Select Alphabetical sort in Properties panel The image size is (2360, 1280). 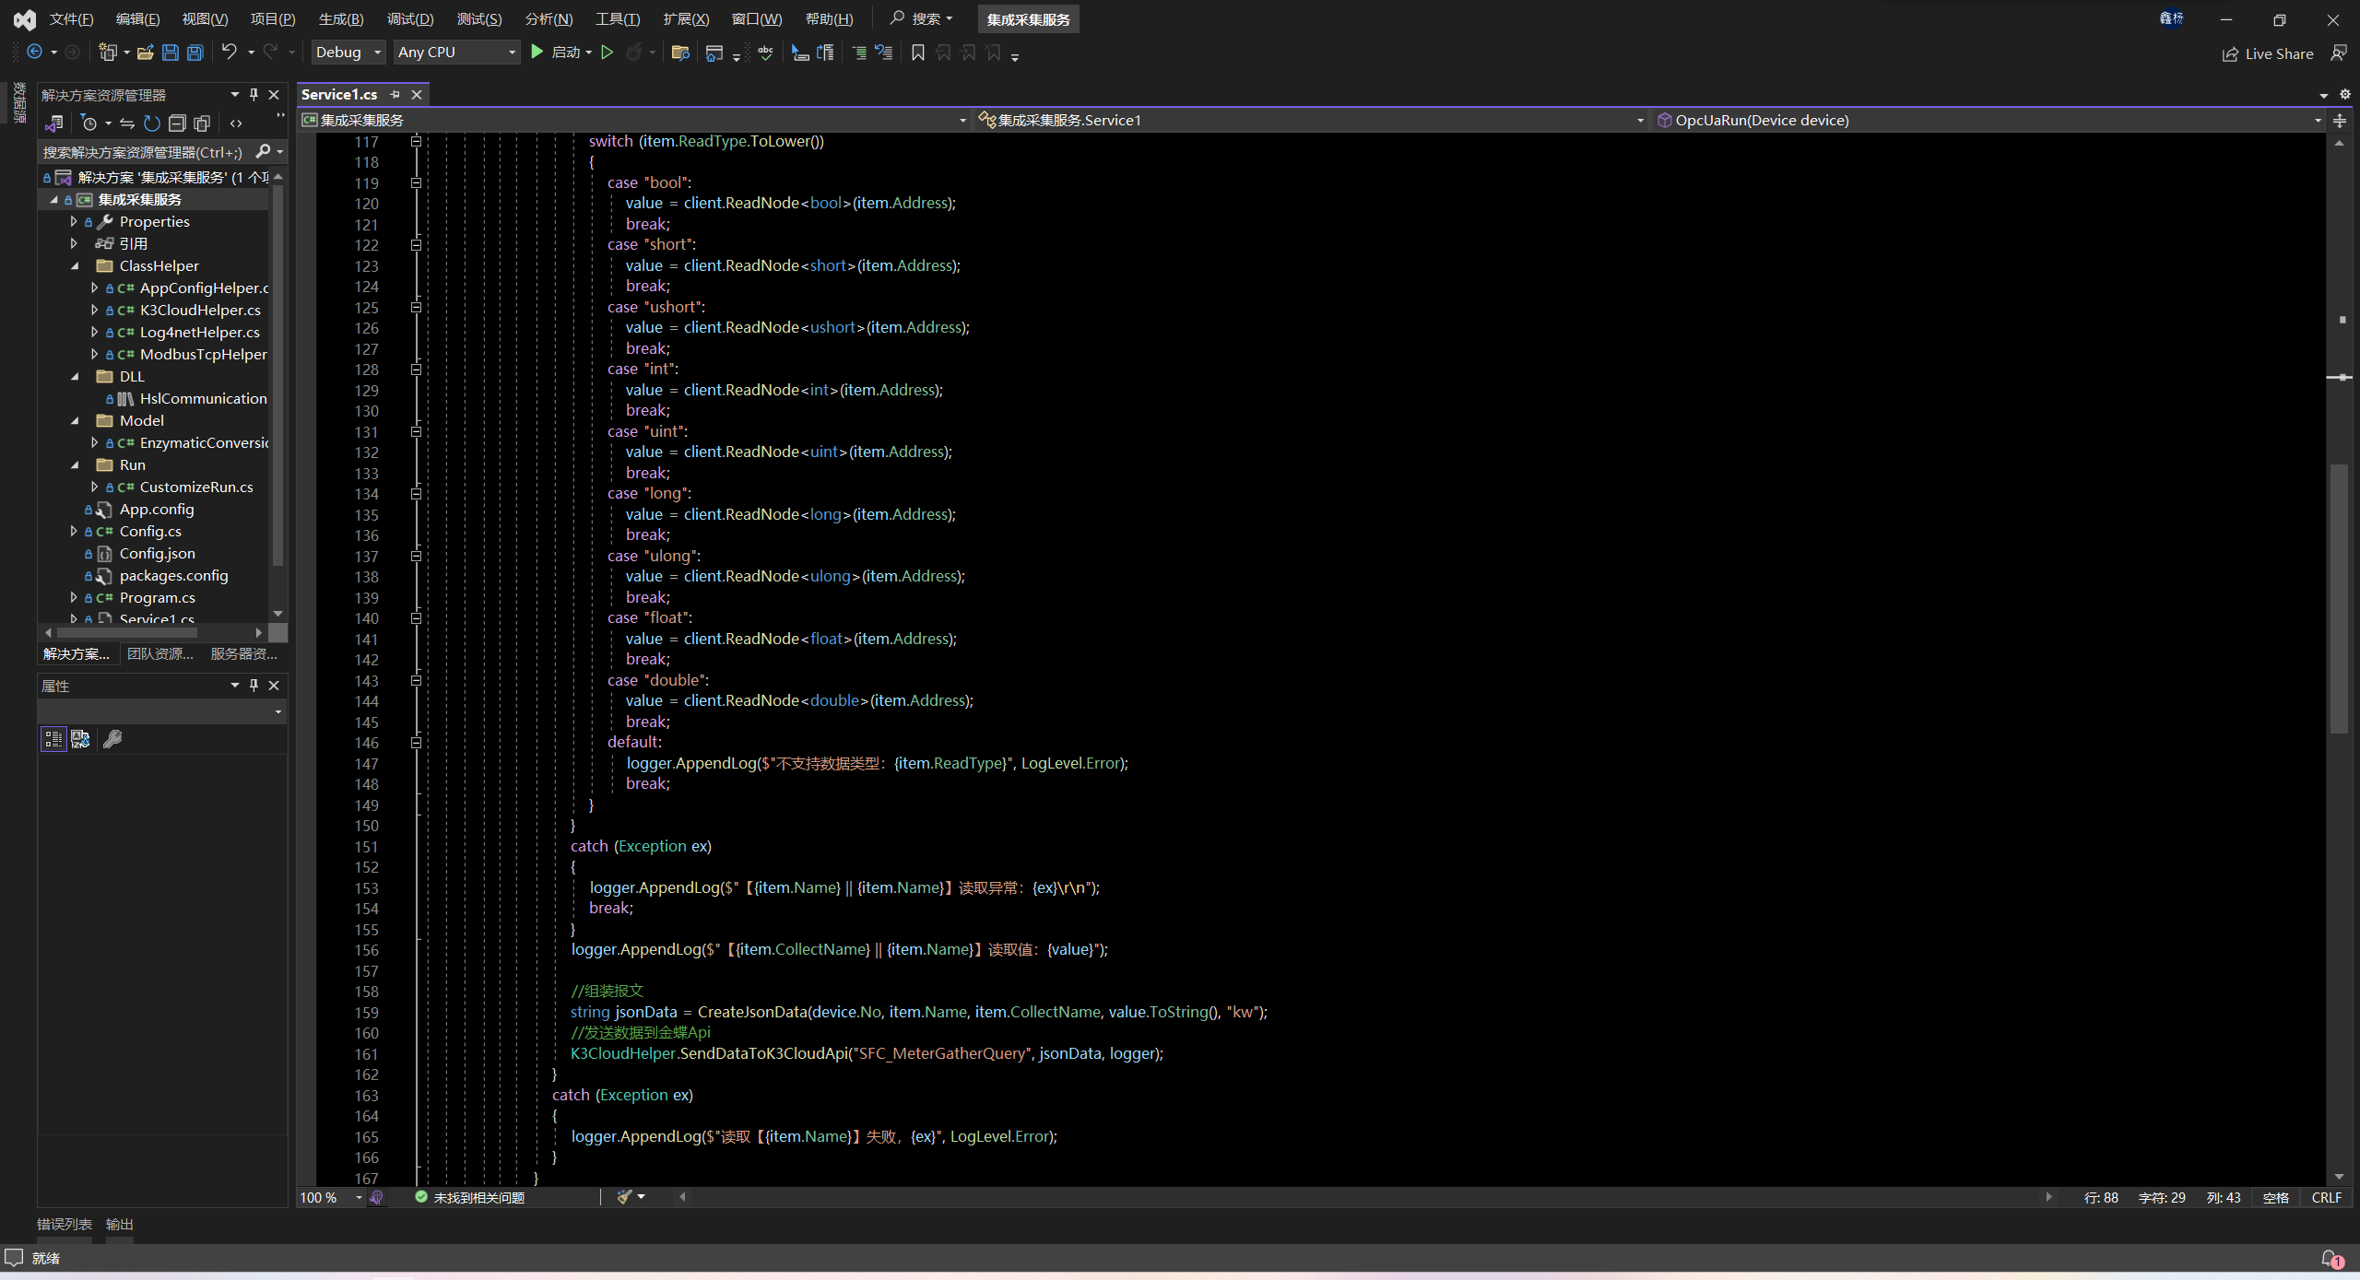(x=80, y=738)
